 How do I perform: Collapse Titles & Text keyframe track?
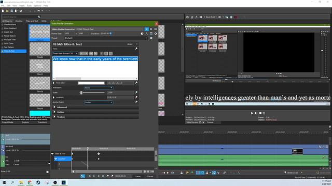tap(52, 154)
